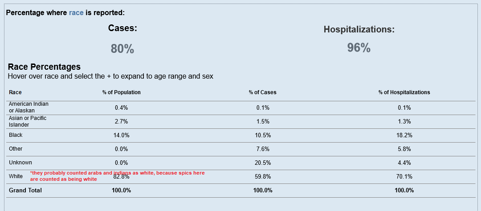481x211 pixels.
Task: Select the Unknown race row label
Action: (x=20, y=163)
